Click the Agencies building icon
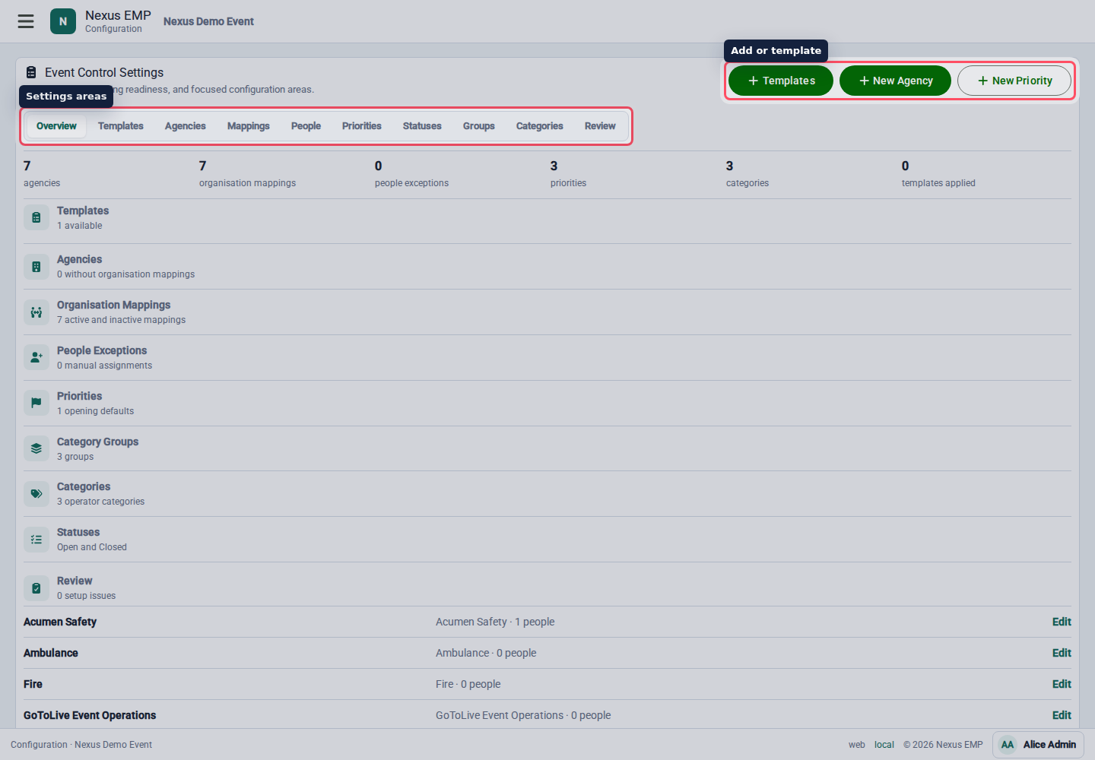 [x=36, y=267]
